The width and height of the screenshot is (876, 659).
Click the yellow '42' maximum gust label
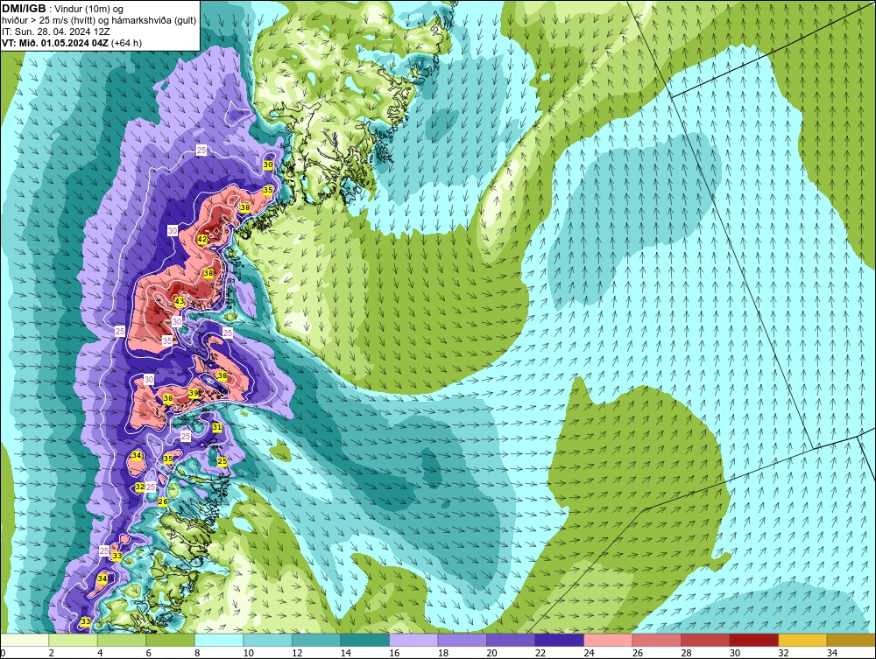pyautogui.click(x=202, y=239)
